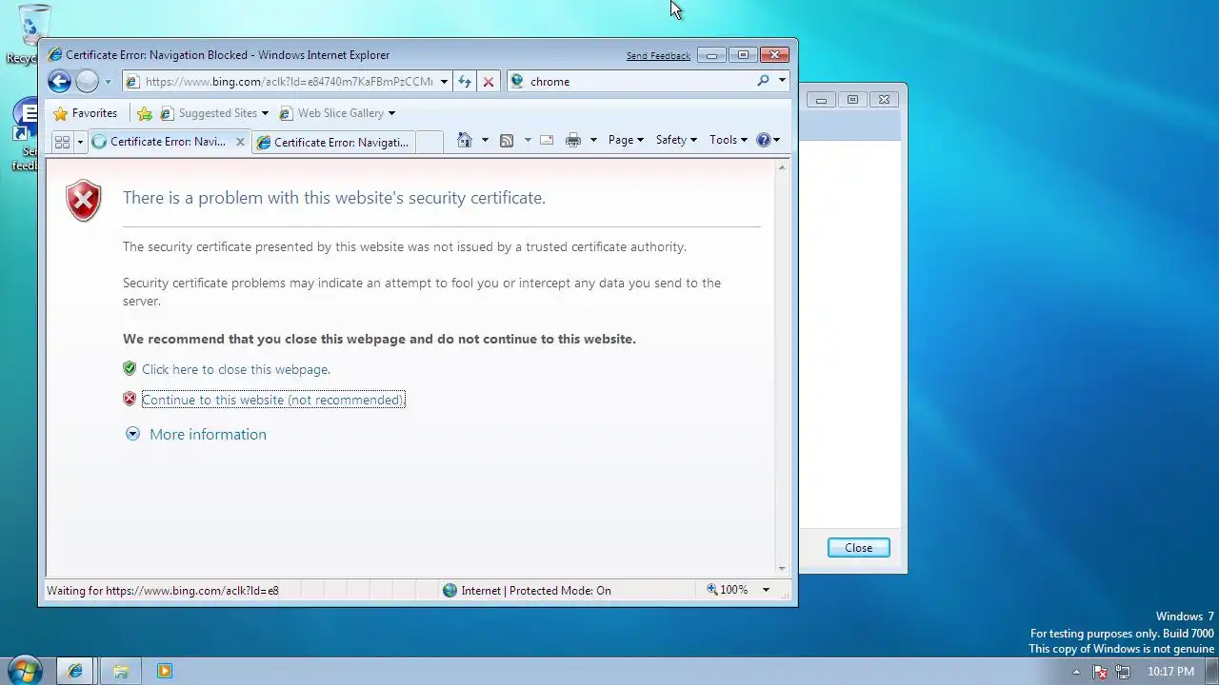Click the search box containing 'chrome'

point(640,82)
